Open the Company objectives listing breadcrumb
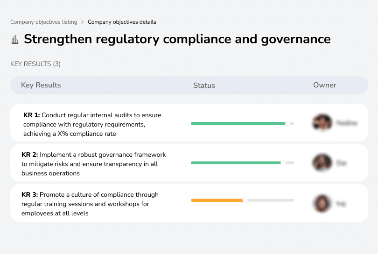The image size is (378, 254). [x=44, y=22]
